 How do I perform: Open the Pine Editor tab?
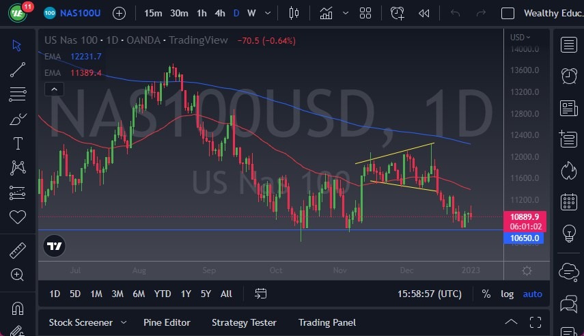click(x=167, y=322)
